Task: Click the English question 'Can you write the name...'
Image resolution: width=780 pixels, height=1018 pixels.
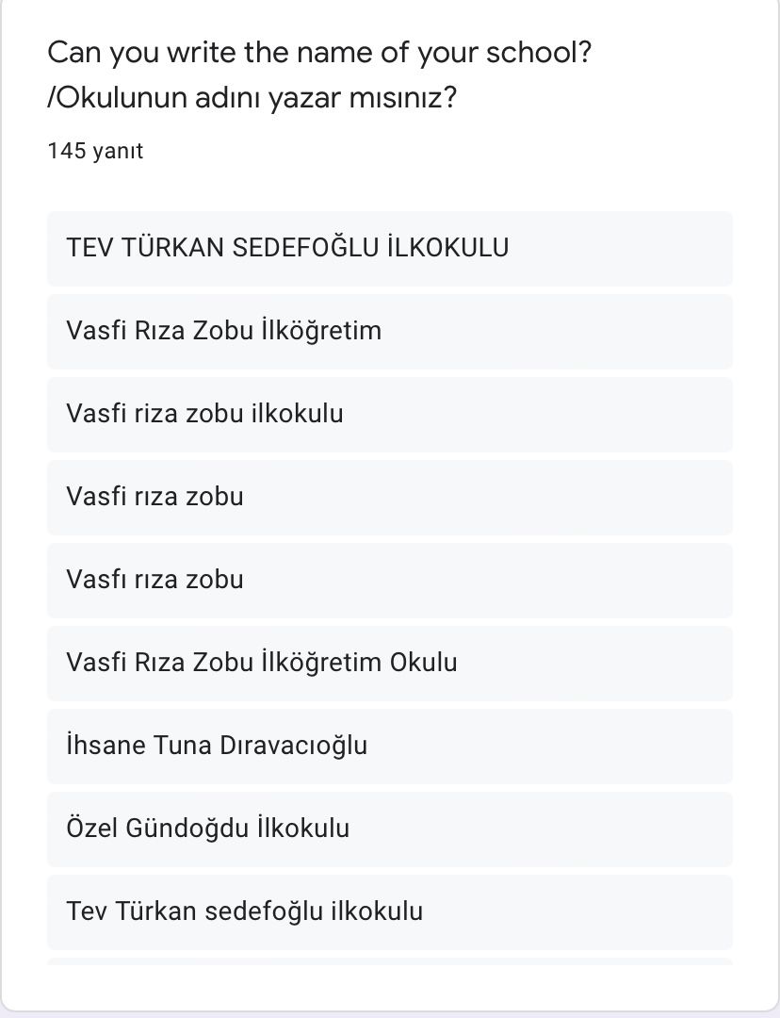Action: click(x=319, y=52)
